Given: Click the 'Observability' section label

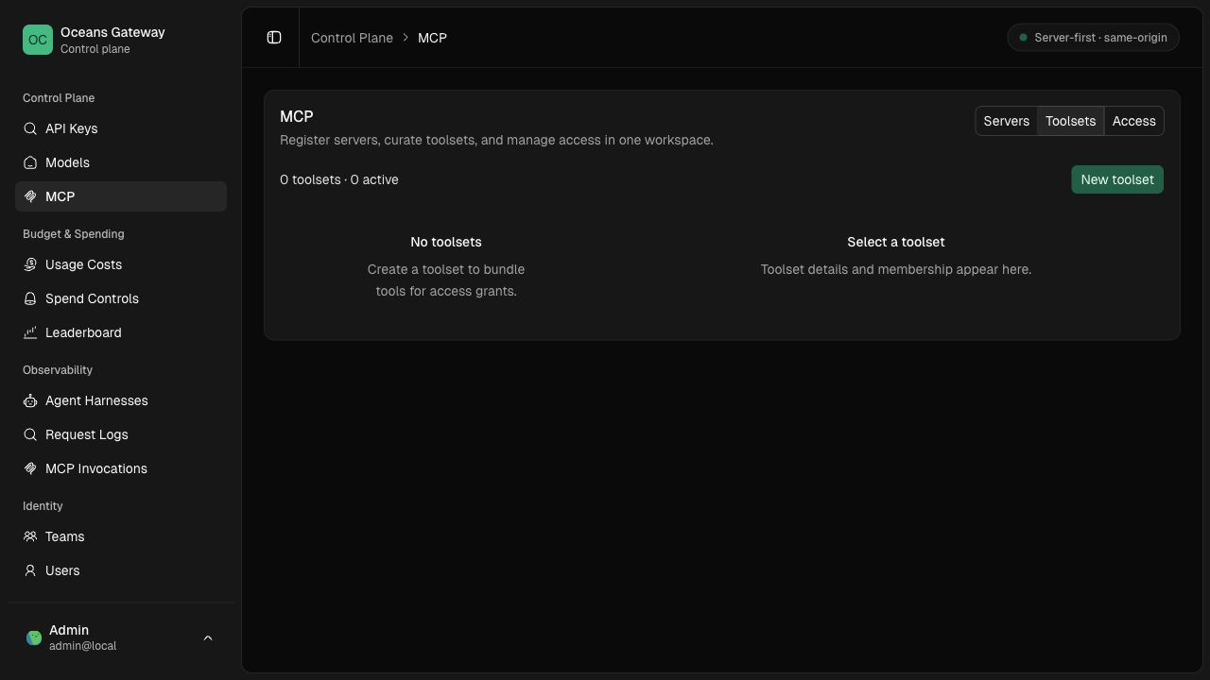Looking at the screenshot, I should (x=58, y=370).
